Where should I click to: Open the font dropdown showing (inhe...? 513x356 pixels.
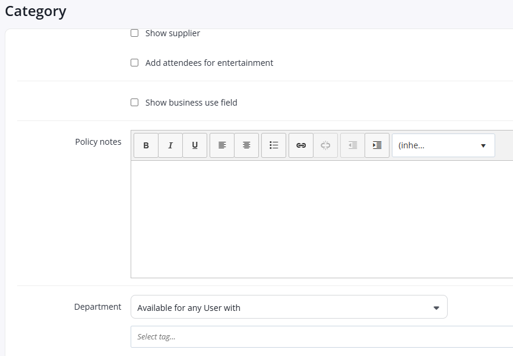(444, 145)
